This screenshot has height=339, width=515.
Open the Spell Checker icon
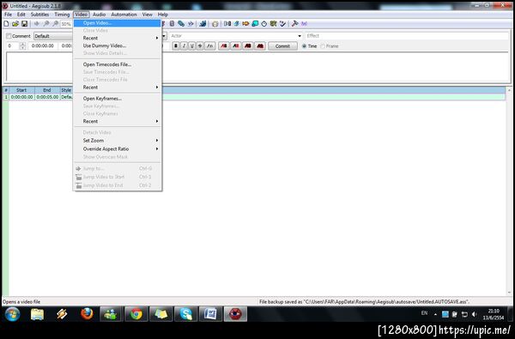pos(282,24)
